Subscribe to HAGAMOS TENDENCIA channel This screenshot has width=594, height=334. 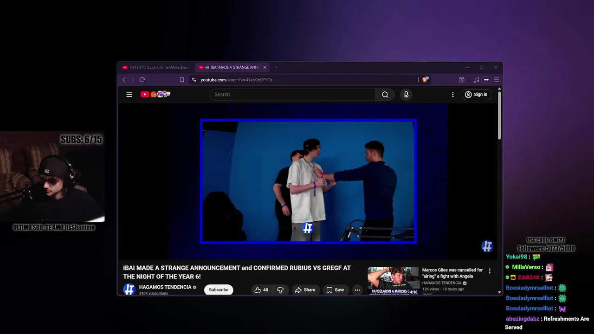tap(219, 290)
